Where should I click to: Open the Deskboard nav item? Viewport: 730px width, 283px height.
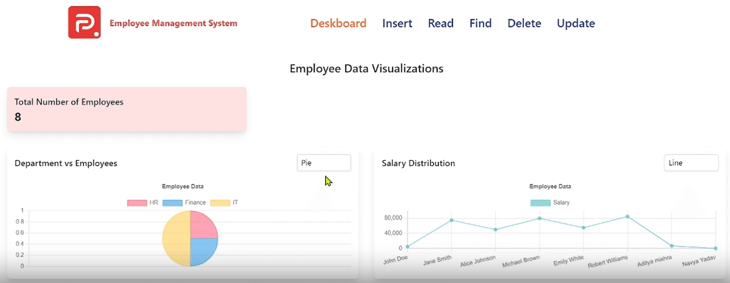pos(338,23)
